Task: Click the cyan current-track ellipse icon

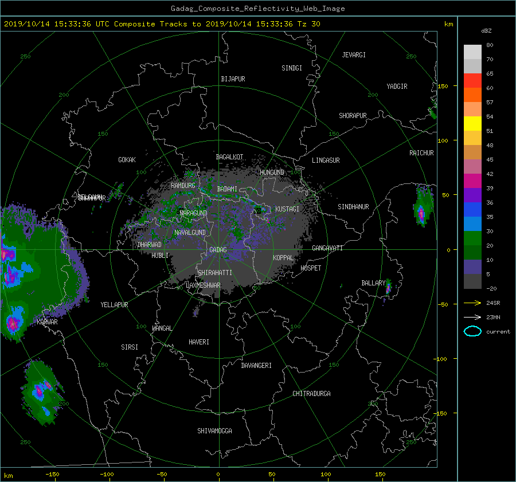Action: [472, 331]
